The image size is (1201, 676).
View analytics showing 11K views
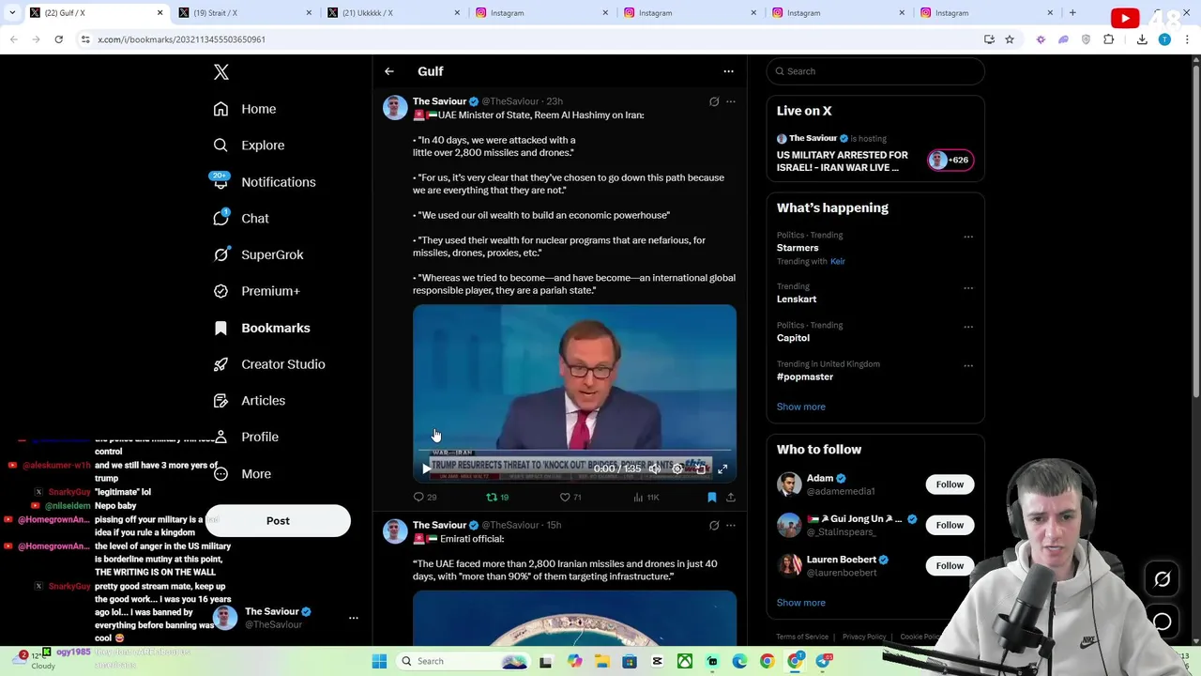(x=646, y=498)
